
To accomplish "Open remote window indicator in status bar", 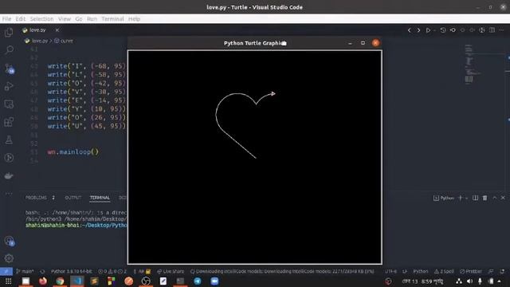I will click(6, 271).
